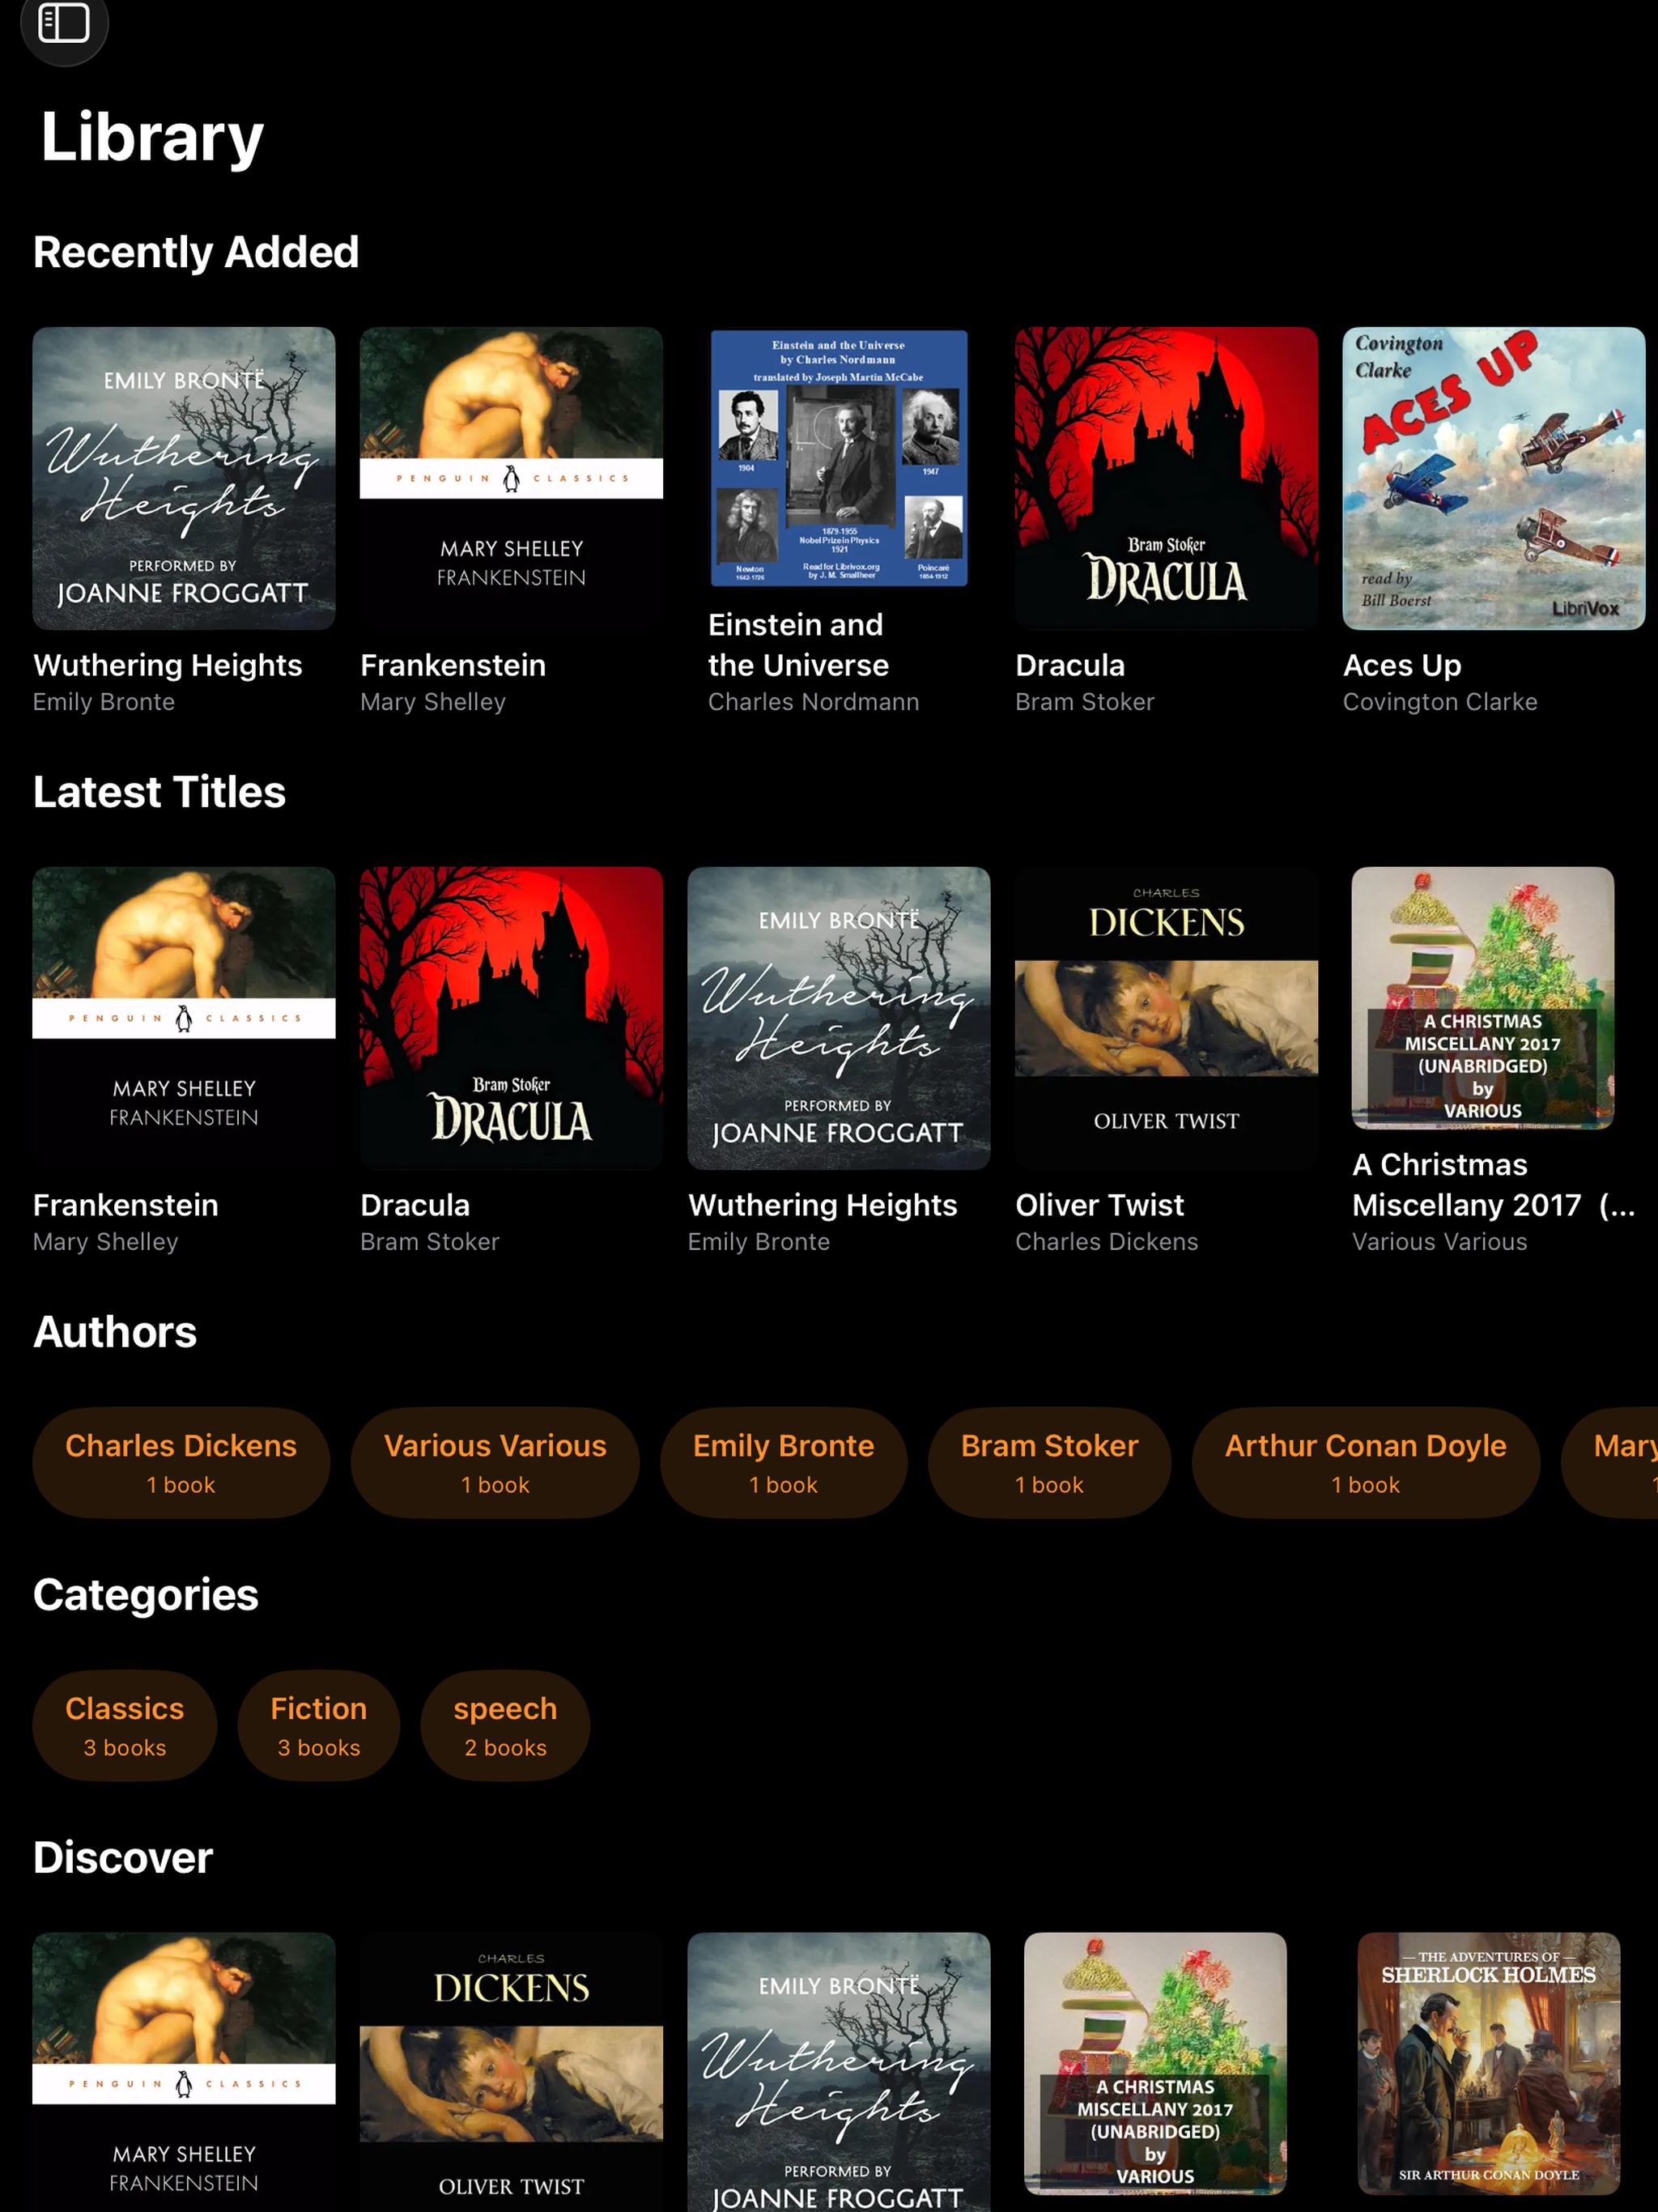This screenshot has height=2212, width=1658.
Task: Select the Emily Bronte author chip
Action: tap(784, 1463)
